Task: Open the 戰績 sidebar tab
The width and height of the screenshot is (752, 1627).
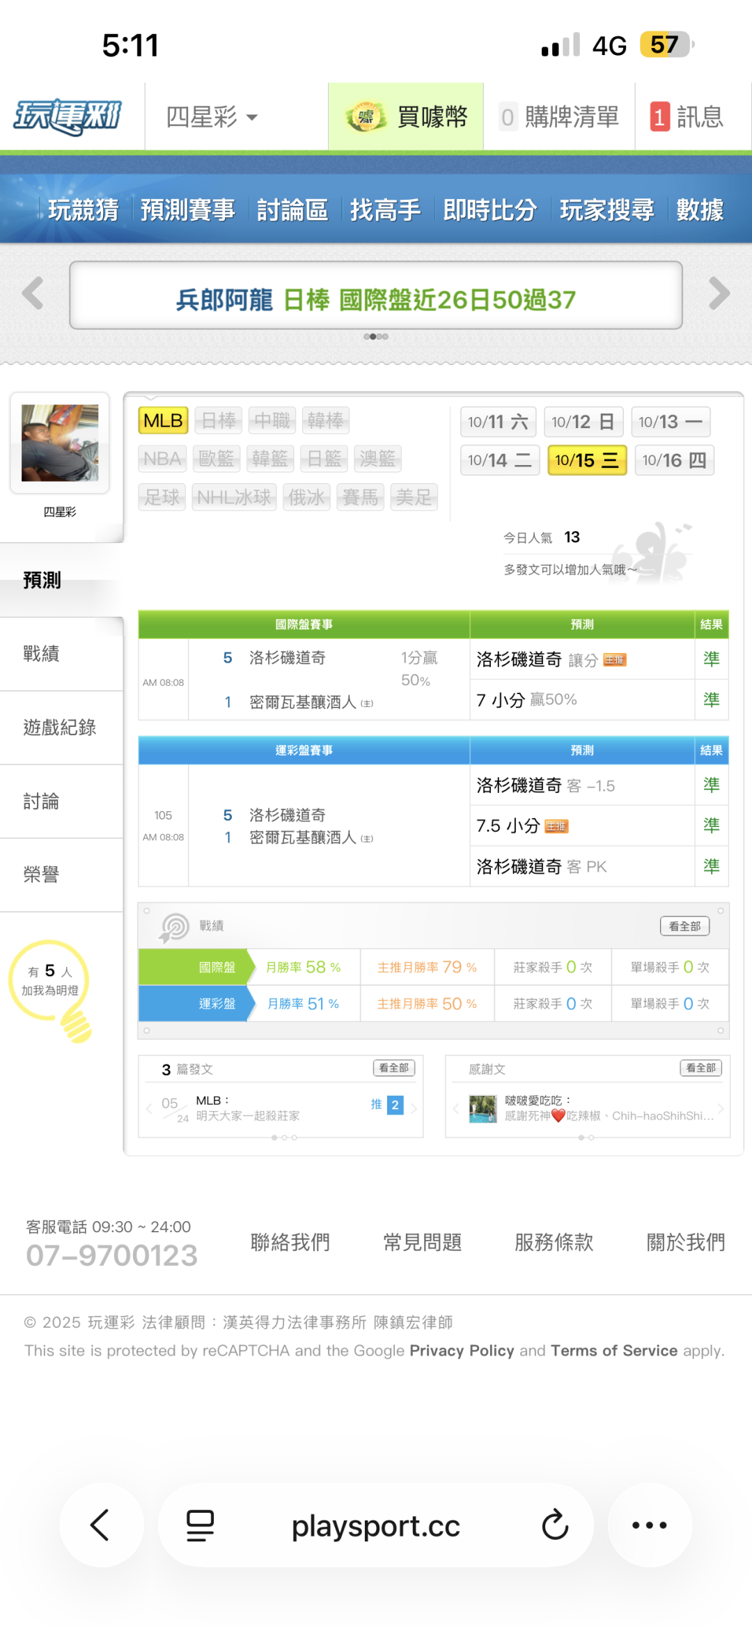Action: point(42,654)
